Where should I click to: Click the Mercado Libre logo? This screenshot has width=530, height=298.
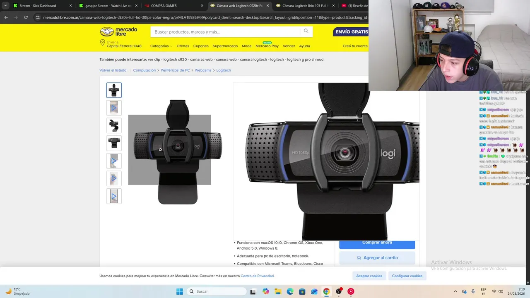(x=118, y=31)
